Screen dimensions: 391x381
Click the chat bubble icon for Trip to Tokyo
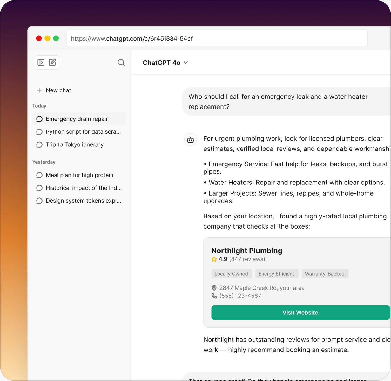coord(39,145)
